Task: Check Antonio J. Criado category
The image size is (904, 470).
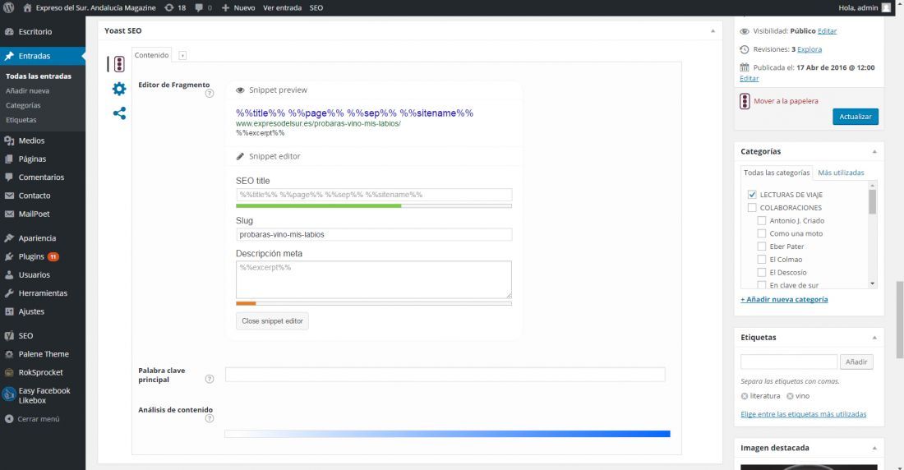Action: pos(762,220)
